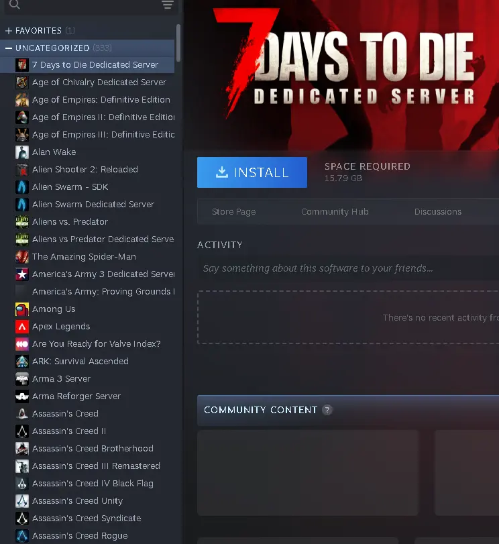Click the Aliens vs. Predator icon
This screenshot has width=499, height=544.
pyautogui.click(x=22, y=222)
